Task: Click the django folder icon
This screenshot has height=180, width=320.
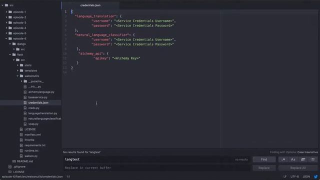Action: [x=14, y=44]
